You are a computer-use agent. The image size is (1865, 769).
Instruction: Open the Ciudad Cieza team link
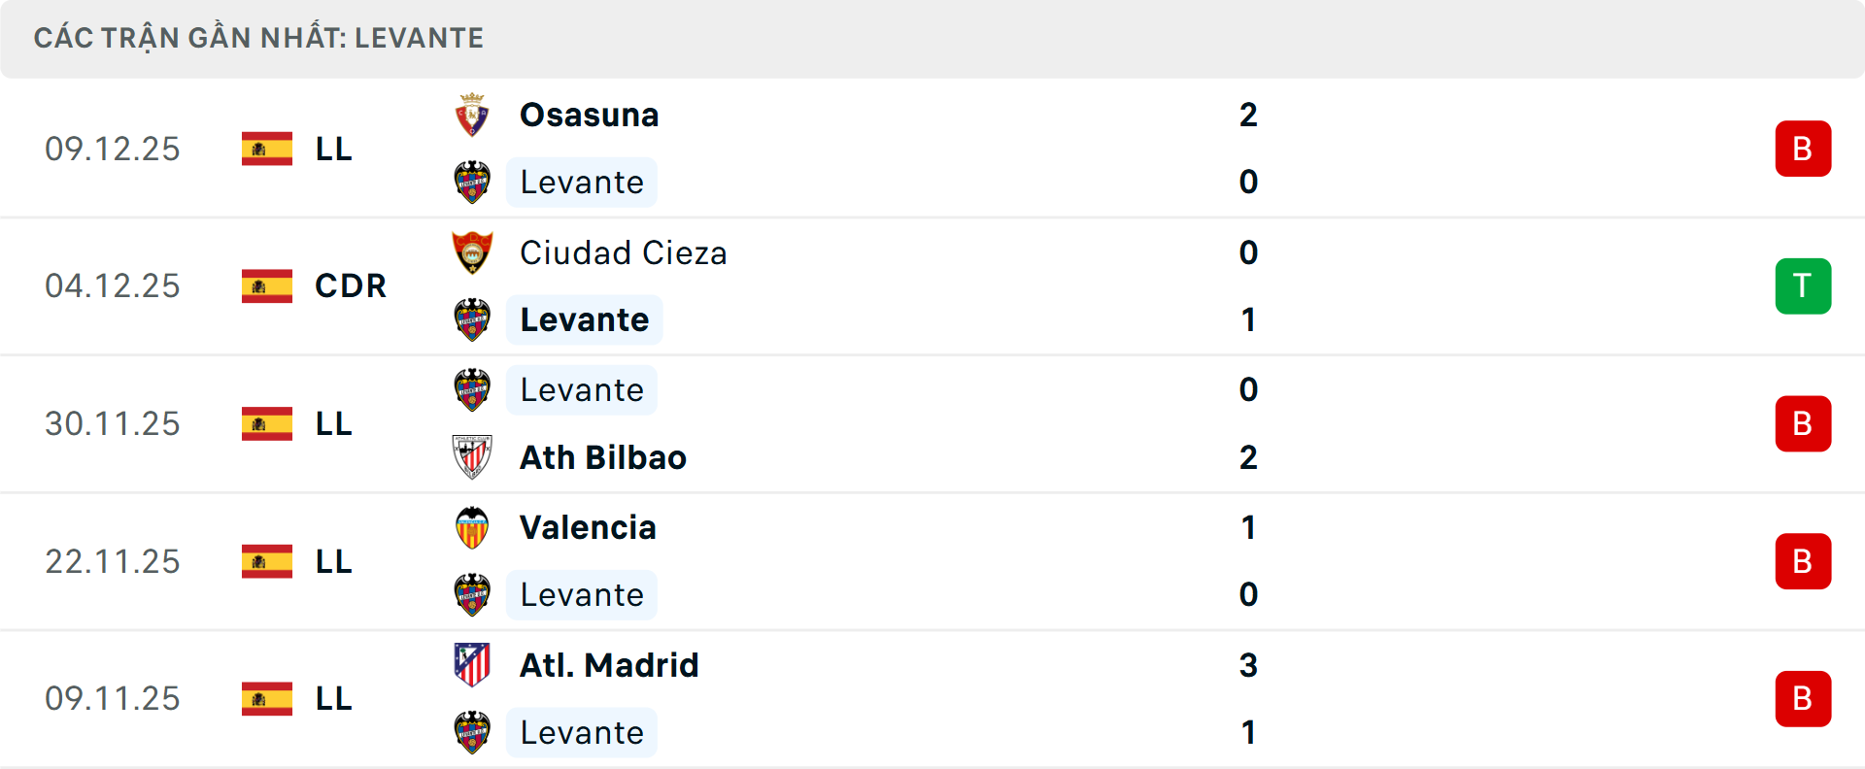pos(623,253)
